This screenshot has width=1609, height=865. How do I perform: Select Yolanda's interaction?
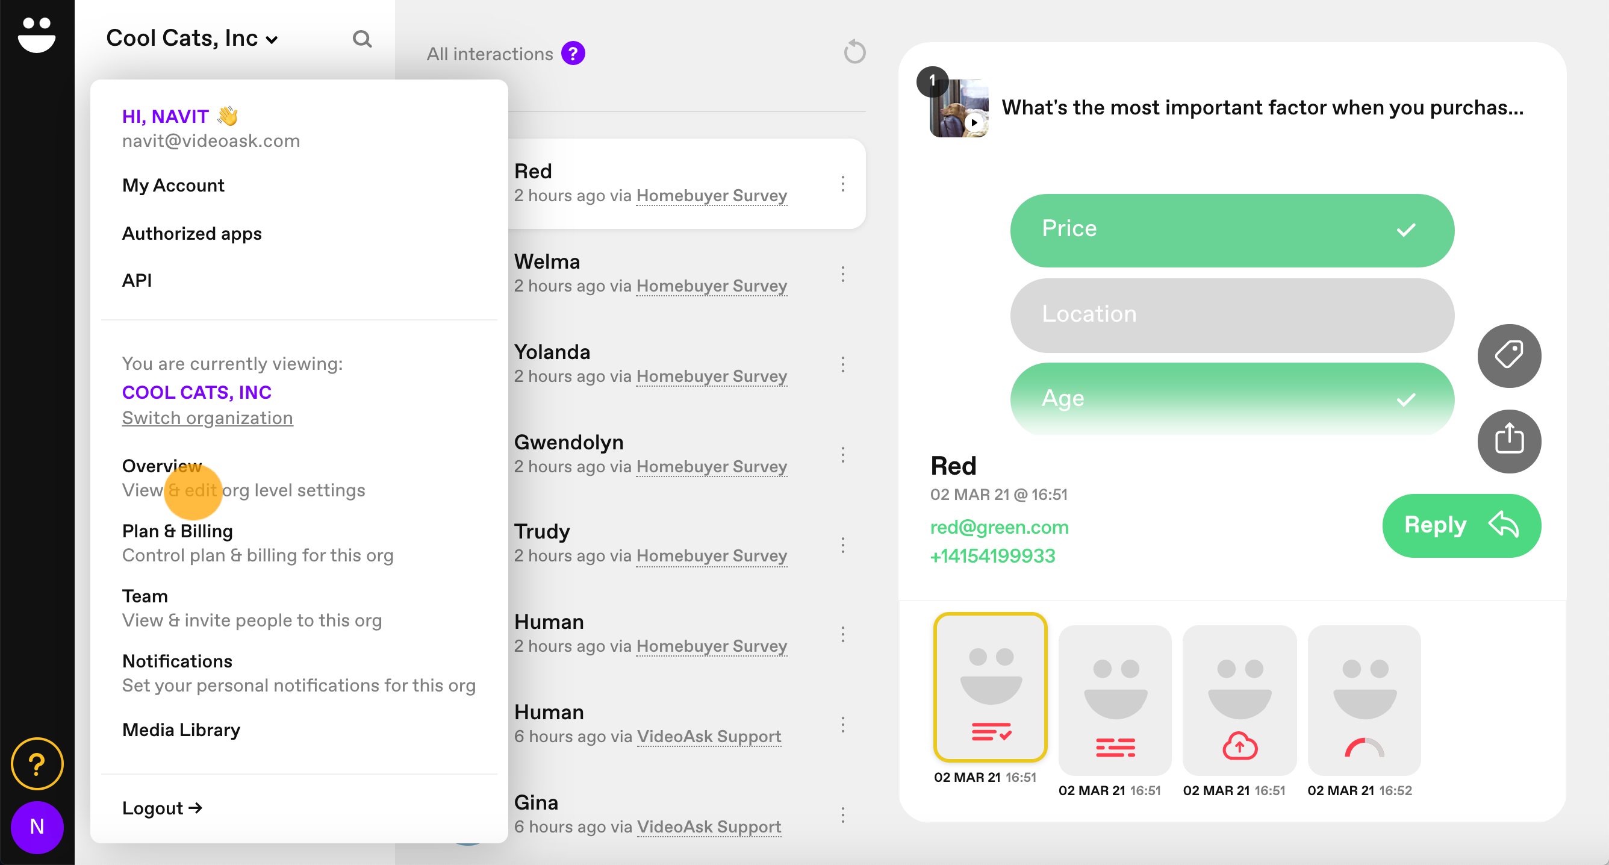coord(686,364)
